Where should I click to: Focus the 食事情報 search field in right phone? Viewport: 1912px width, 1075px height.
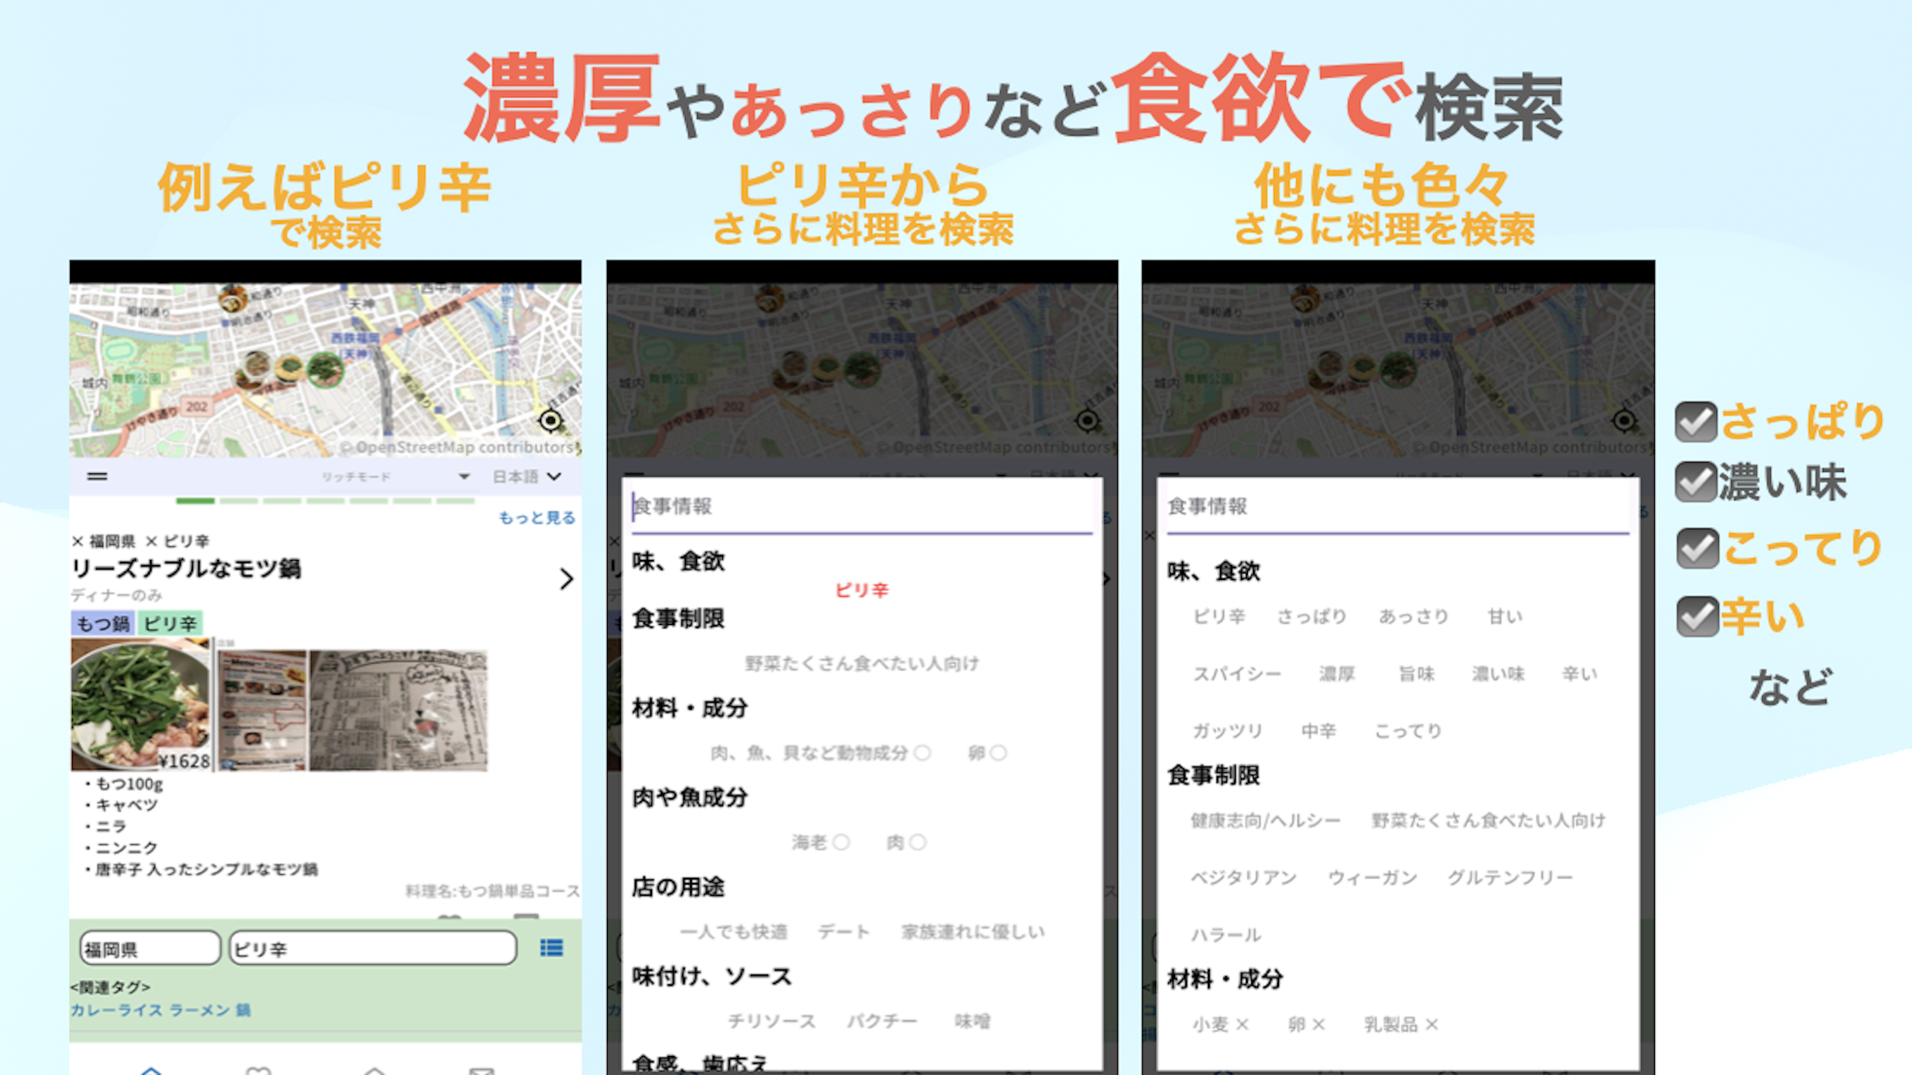pyautogui.click(x=1398, y=507)
